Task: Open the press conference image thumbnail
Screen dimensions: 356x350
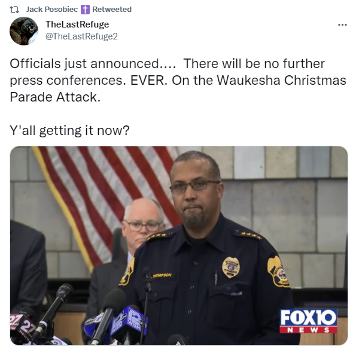Action: pyautogui.click(x=179, y=245)
